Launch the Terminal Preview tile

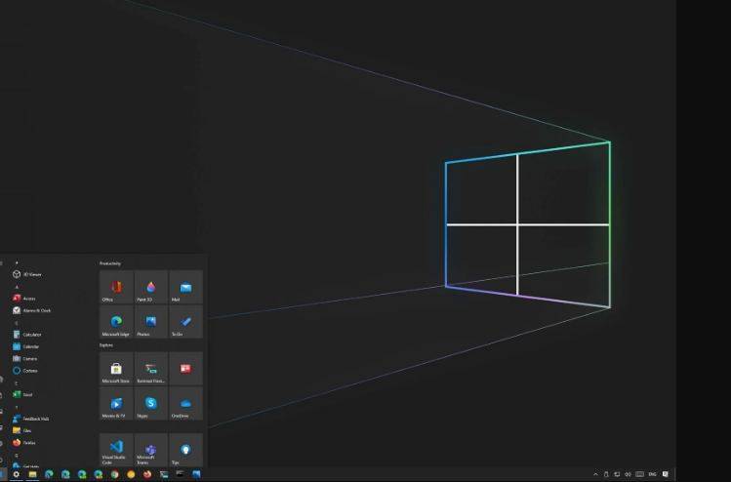150,368
